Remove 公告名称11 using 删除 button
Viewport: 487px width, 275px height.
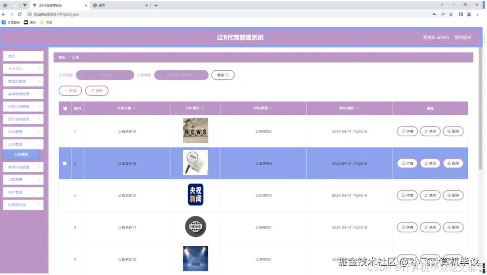[453, 227]
